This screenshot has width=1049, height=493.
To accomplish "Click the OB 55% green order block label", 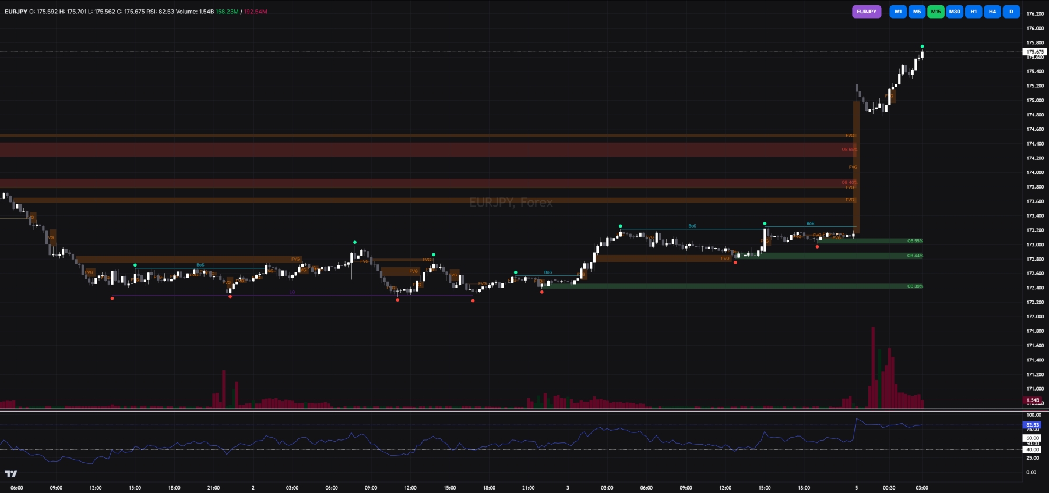I will [915, 241].
